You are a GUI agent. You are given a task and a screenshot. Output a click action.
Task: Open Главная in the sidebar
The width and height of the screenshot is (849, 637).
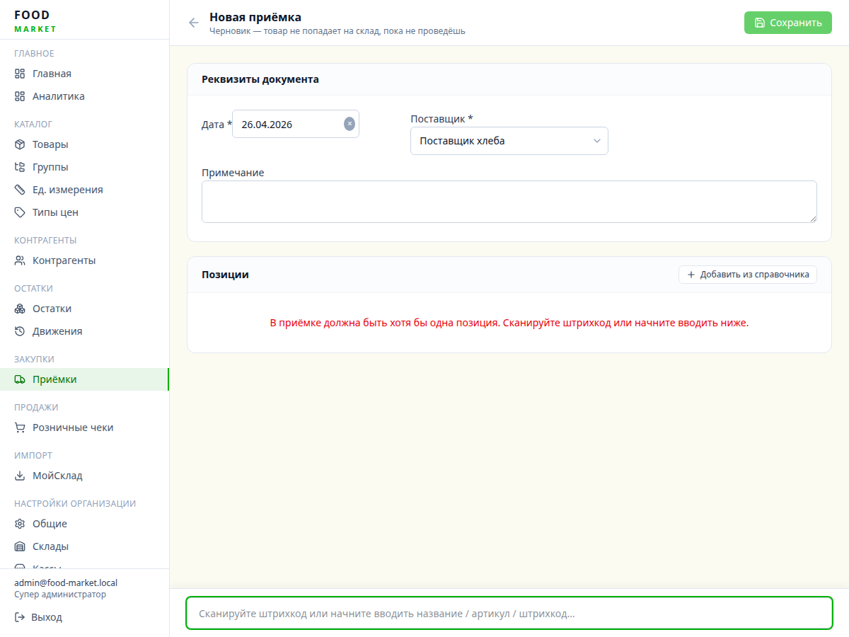point(52,74)
